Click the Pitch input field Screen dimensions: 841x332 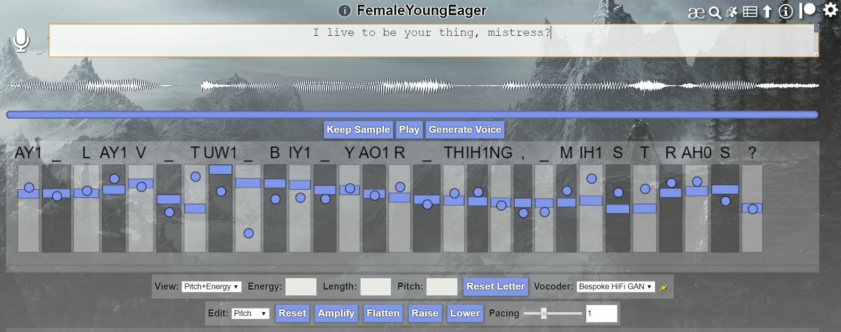tap(442, 286)
